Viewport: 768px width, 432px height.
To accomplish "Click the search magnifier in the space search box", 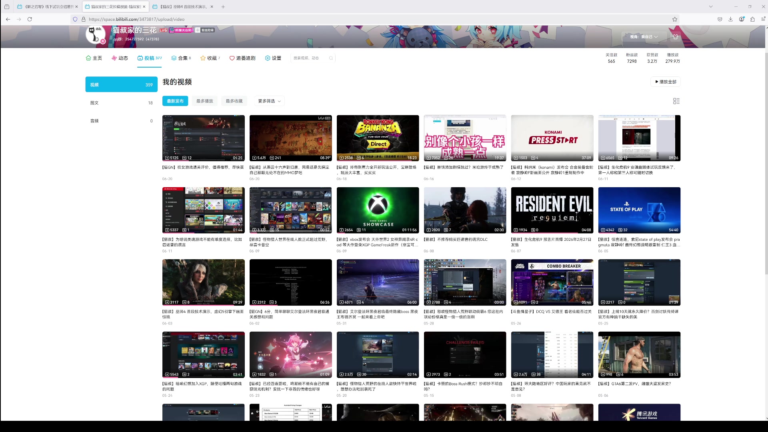I will coord(331,58).
